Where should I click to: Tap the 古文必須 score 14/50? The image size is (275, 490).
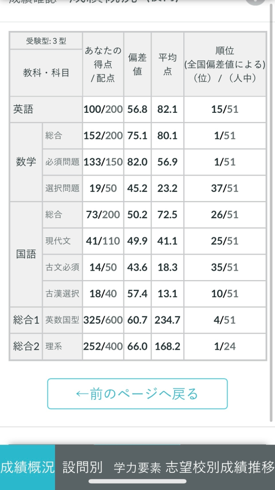(103, 267)
